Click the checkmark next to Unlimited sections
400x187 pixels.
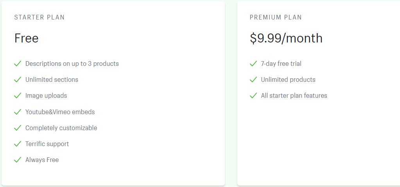(x=18, y=79)
